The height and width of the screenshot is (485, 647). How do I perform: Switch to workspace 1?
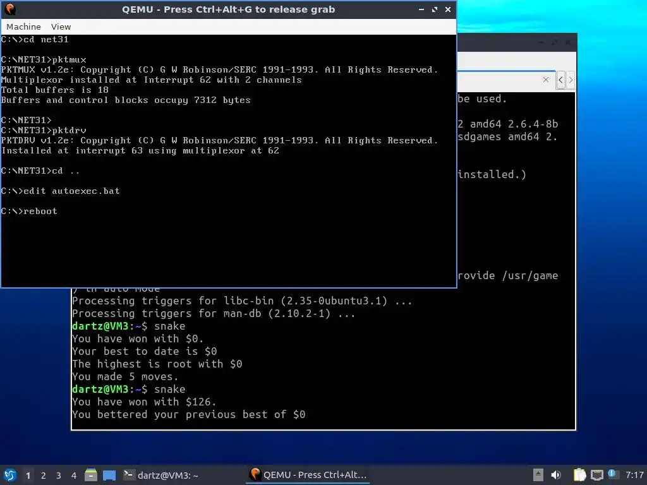coord(28,476)
